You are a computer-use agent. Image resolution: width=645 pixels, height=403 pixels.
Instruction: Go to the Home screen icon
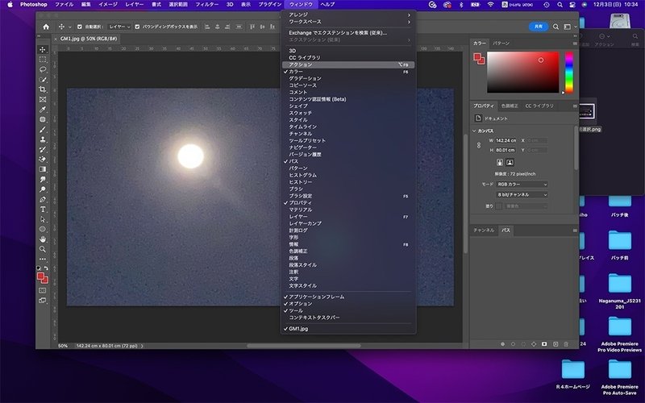[x=46, y=27]
